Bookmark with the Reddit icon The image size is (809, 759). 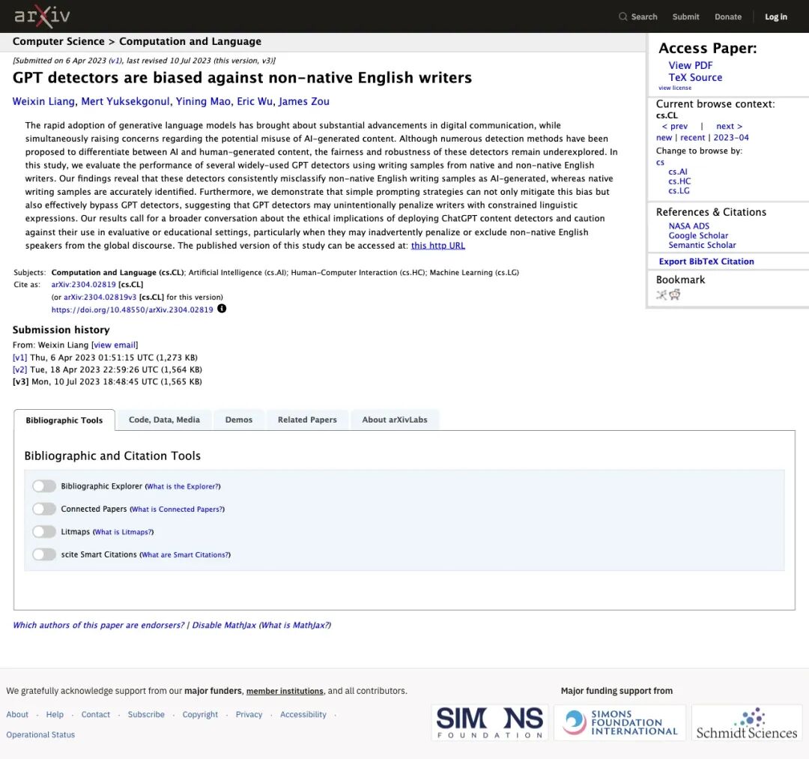point(675,294)
